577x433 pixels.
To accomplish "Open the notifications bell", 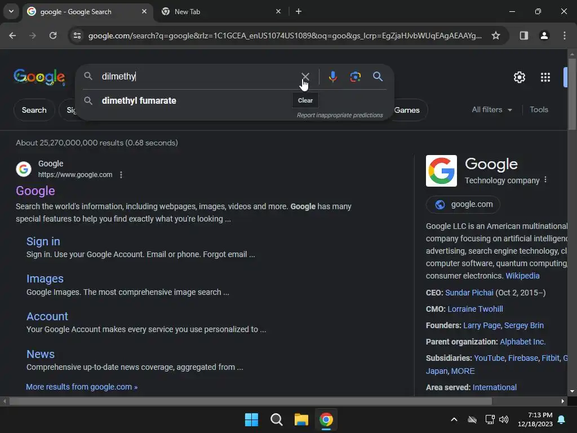I will pyautogui.click(x=562, y=419).
